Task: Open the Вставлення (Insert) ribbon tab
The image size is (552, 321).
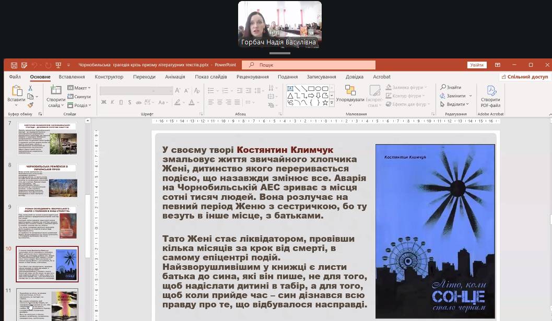Action: [x=72, y=77]
